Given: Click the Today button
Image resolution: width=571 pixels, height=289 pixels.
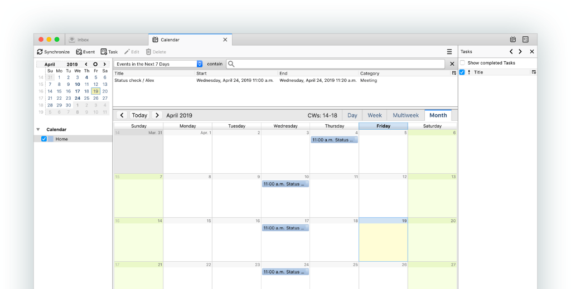Looking at the screenshot, I should click(139, 115).
